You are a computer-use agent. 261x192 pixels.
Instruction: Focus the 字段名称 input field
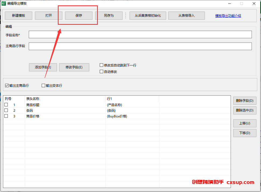click(140, 34)
